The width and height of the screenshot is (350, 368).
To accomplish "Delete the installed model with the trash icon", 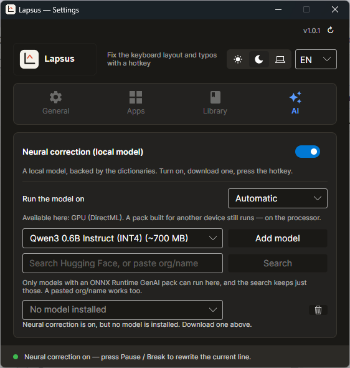I will (318, 310).
